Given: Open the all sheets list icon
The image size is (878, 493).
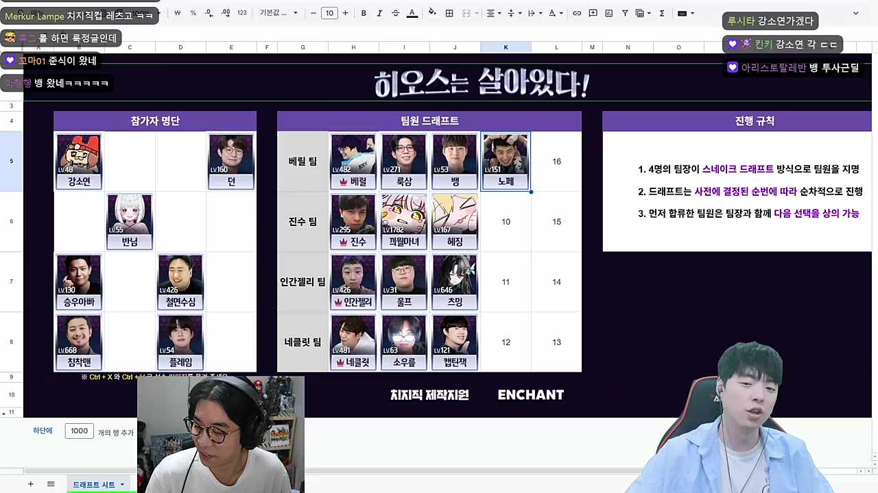Looking at the screenshot, I should pyautogui.click(x=51, y=484).
